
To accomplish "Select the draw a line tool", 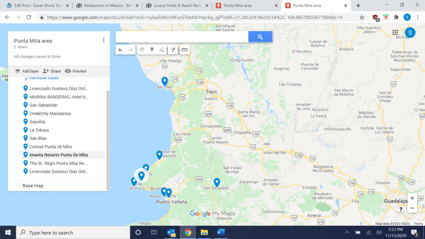I will point(162,50).
